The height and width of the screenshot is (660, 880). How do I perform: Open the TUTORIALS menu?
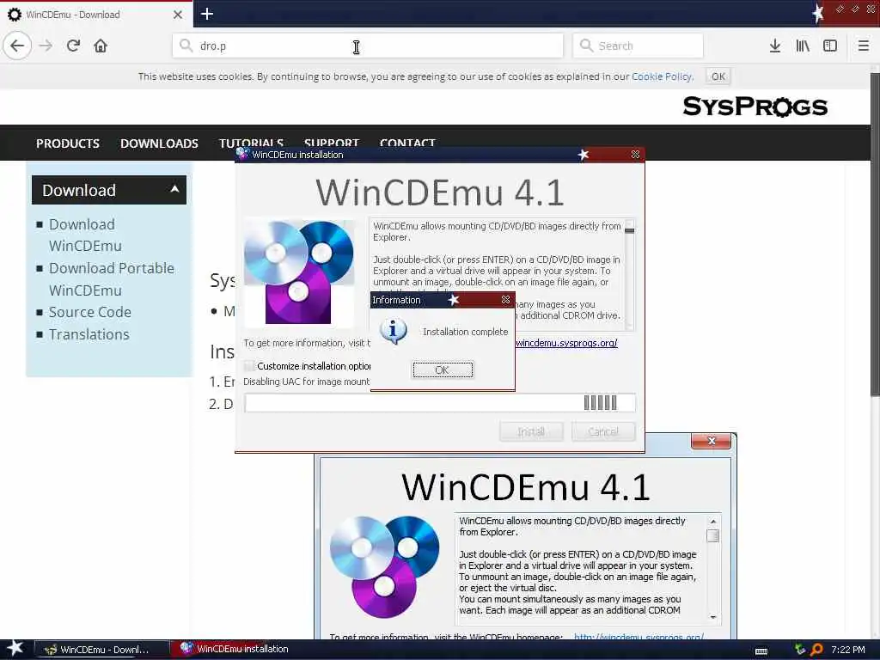pos(252,142)
